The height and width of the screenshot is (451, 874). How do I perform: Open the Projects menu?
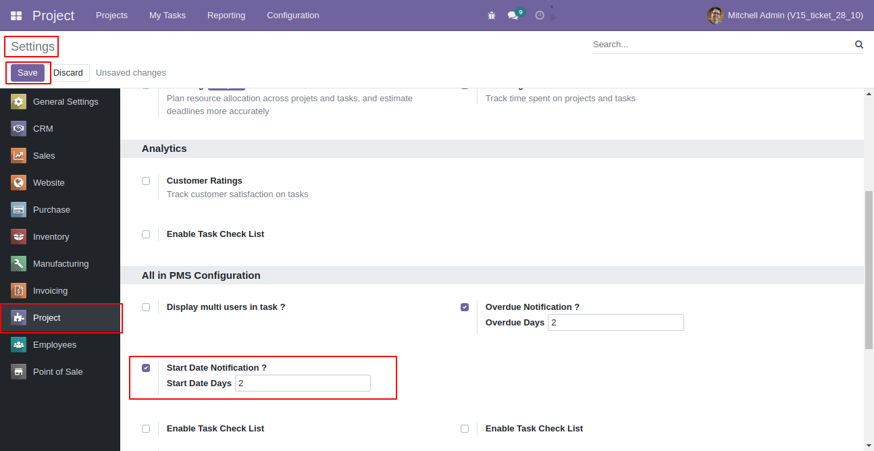111,15
